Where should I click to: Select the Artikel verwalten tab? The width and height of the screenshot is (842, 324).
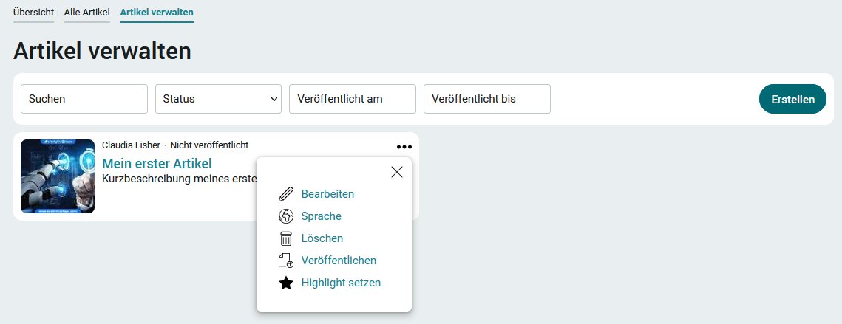(x=157, y=12)
